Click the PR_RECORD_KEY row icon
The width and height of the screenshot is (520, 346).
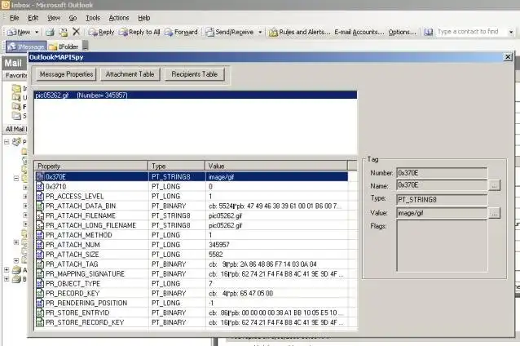(40, 293)
